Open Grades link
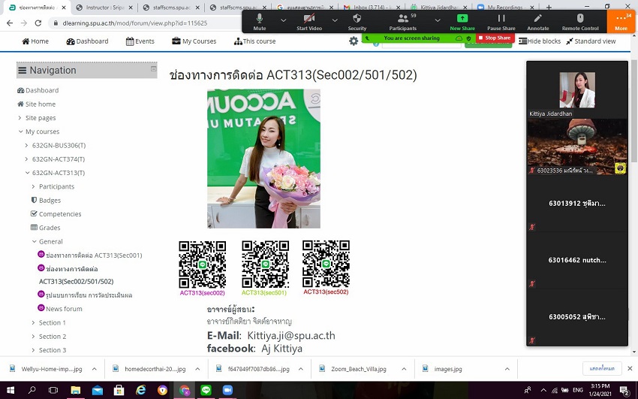The image size is (638, 399). pyautogui.click(x=46, y=228)
